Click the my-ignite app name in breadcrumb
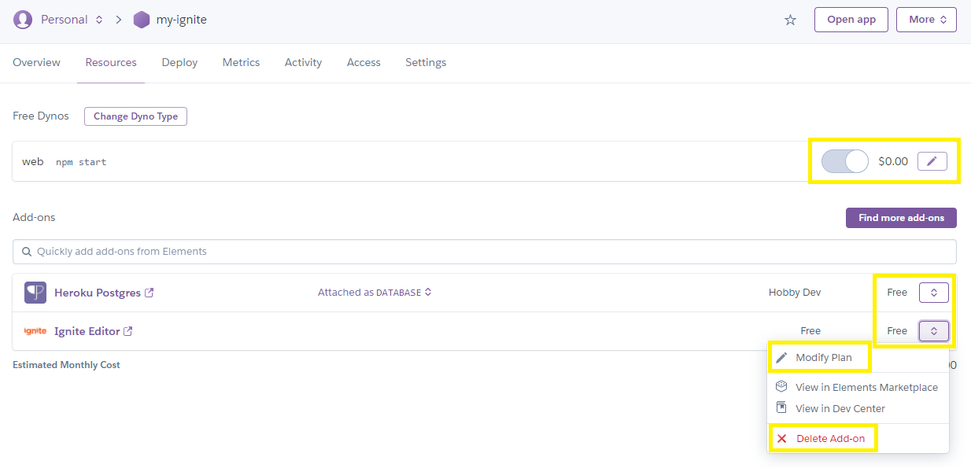This screenshot has width=971, height=468. pyautogui.click(x=182, y=20)
